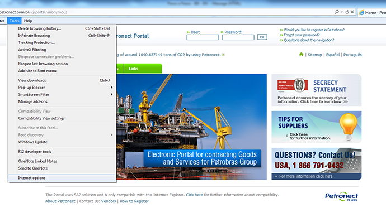Open the Tools menu
Image resolution: width=386 pixels, height=208 pixels.
coord(15,21)
